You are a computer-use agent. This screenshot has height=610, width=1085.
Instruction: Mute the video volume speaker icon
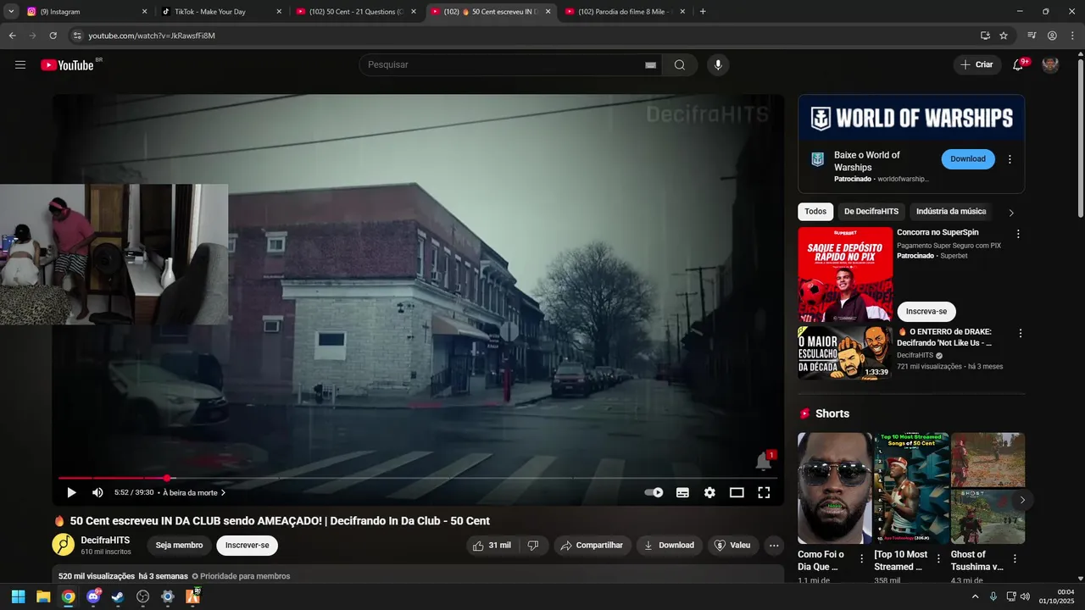pyautogui.click(x=97, y=492)
